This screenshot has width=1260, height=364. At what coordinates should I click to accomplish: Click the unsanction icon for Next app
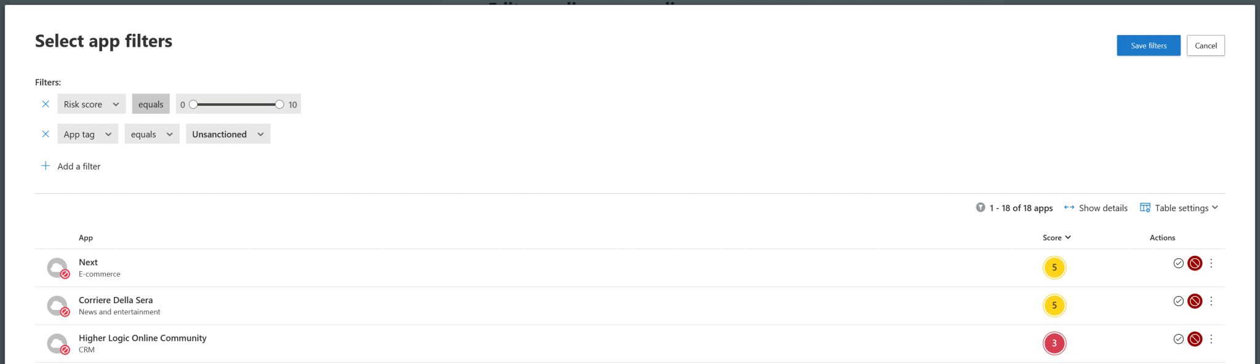[1195, 263]
